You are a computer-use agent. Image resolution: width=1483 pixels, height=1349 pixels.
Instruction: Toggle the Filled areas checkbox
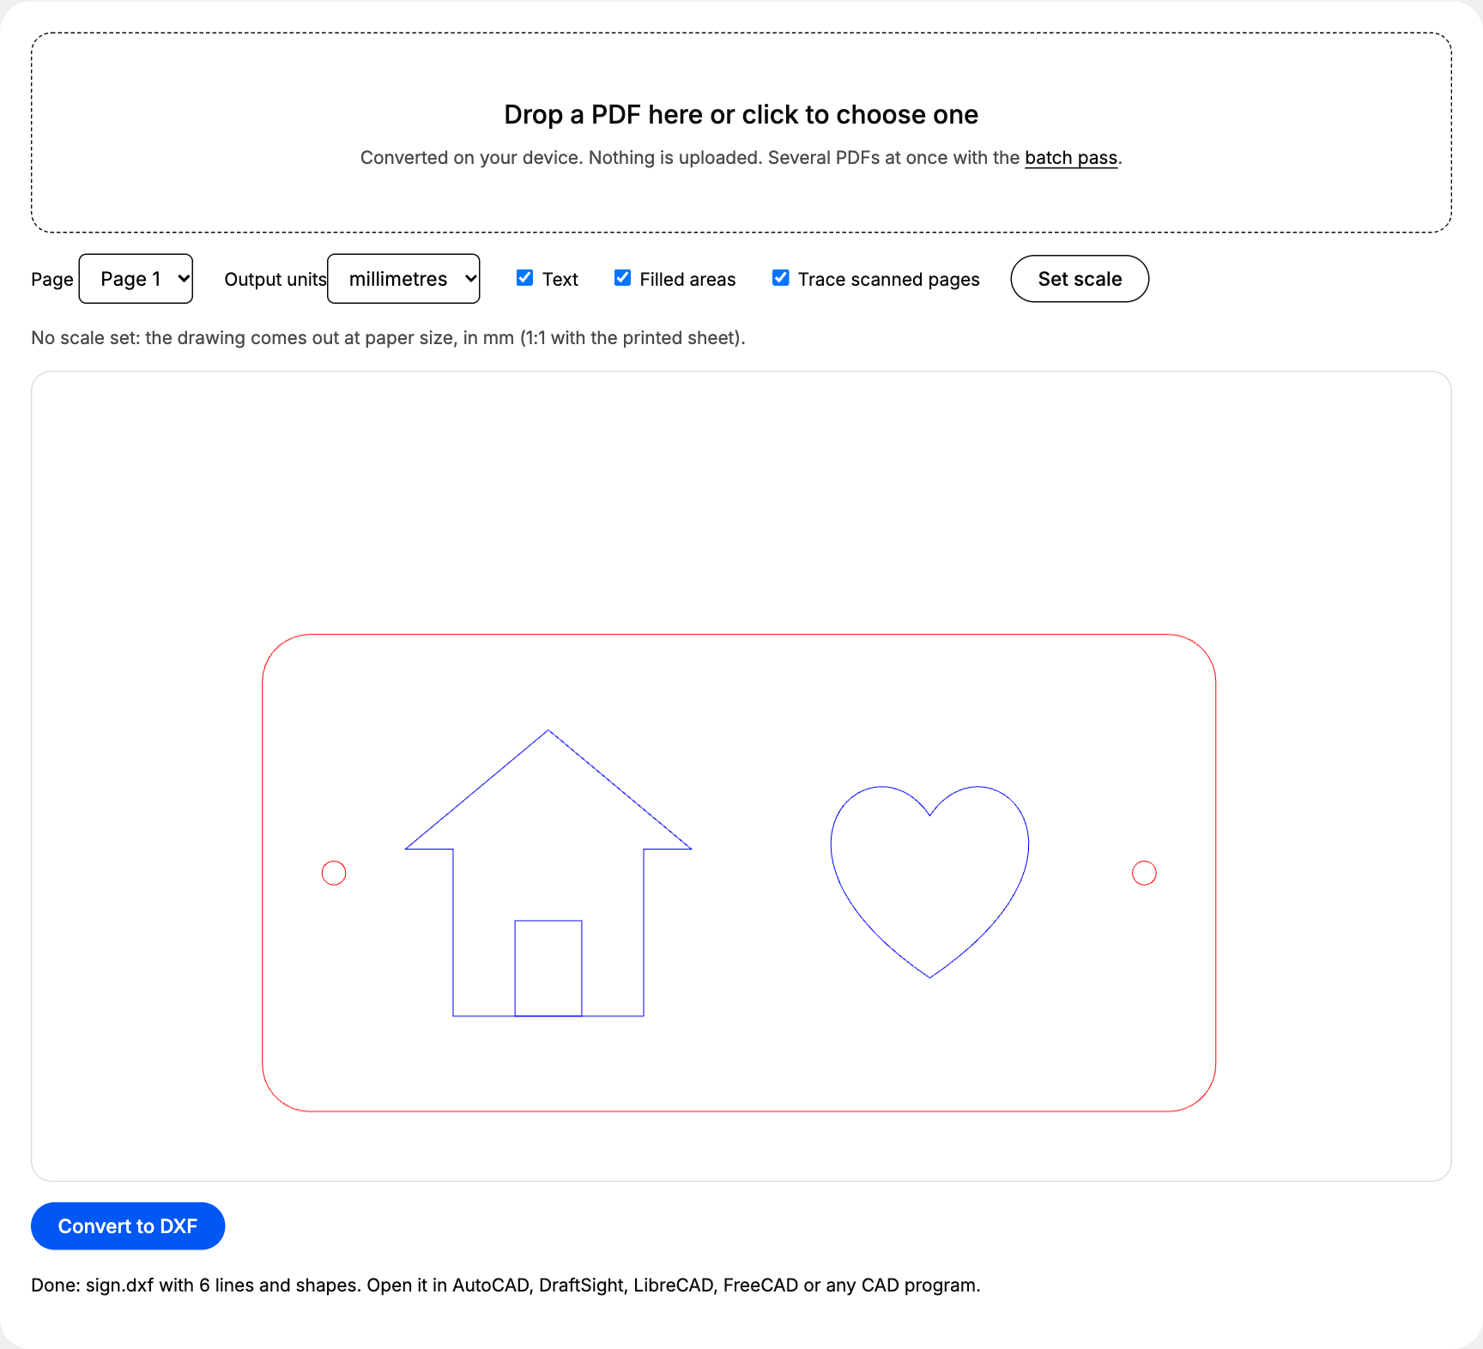(x=622, y=278)
